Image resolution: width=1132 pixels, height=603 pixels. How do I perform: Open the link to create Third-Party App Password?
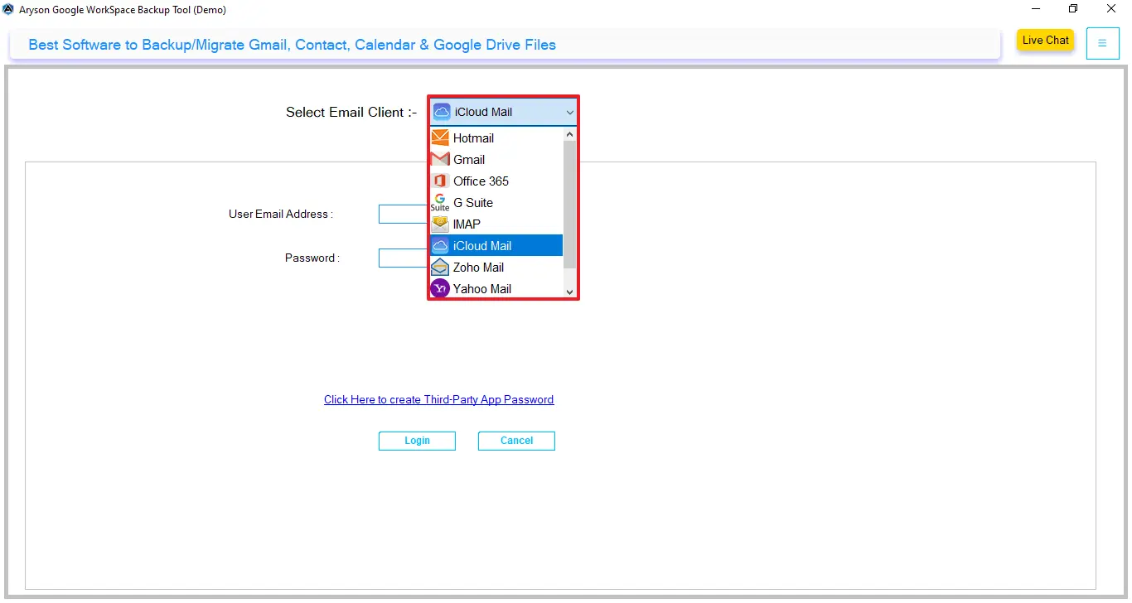click(x=438, y=399)
